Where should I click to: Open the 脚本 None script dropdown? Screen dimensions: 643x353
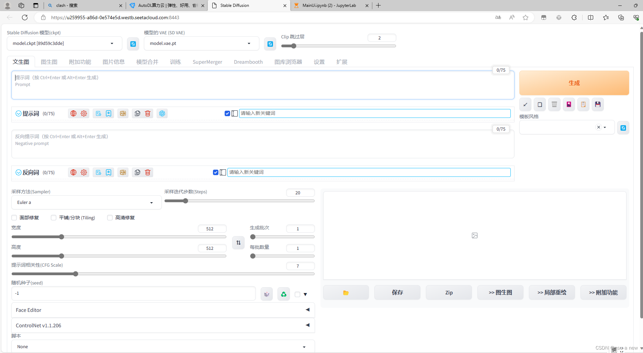pyautogui.click(x=163, y=346)
